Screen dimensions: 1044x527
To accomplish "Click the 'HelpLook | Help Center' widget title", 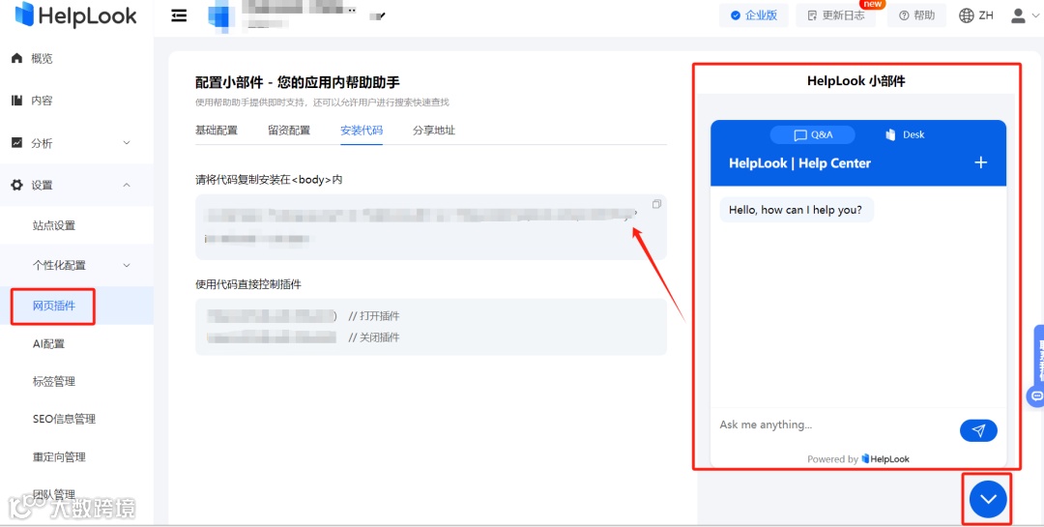I will click(799, 163).
